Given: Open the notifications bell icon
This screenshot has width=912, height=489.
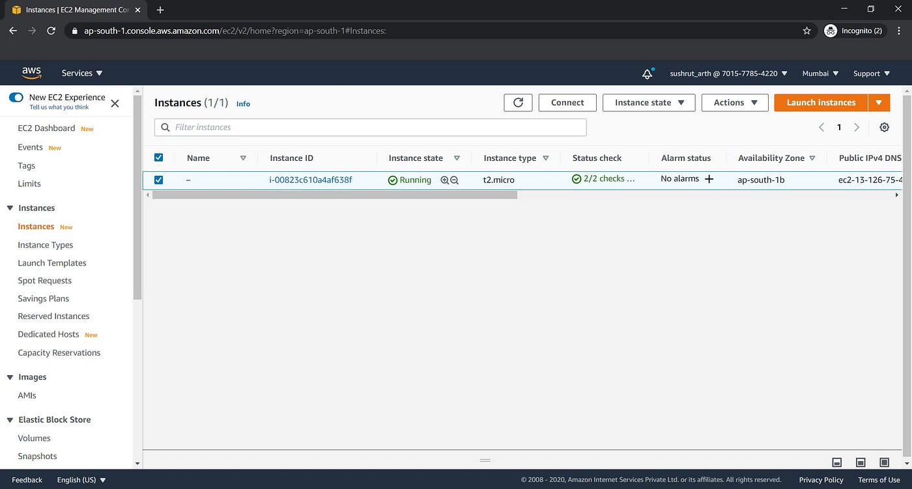Looking at the screenshot, I should tap(648, 74).
